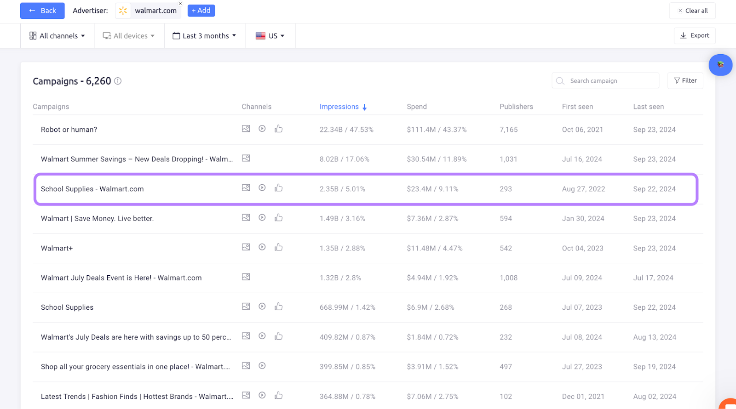The height and width of the screenshot is (409, 736).
Task: Click social thumbs-up icon in Walmart+ row
Action: [279, 247]
